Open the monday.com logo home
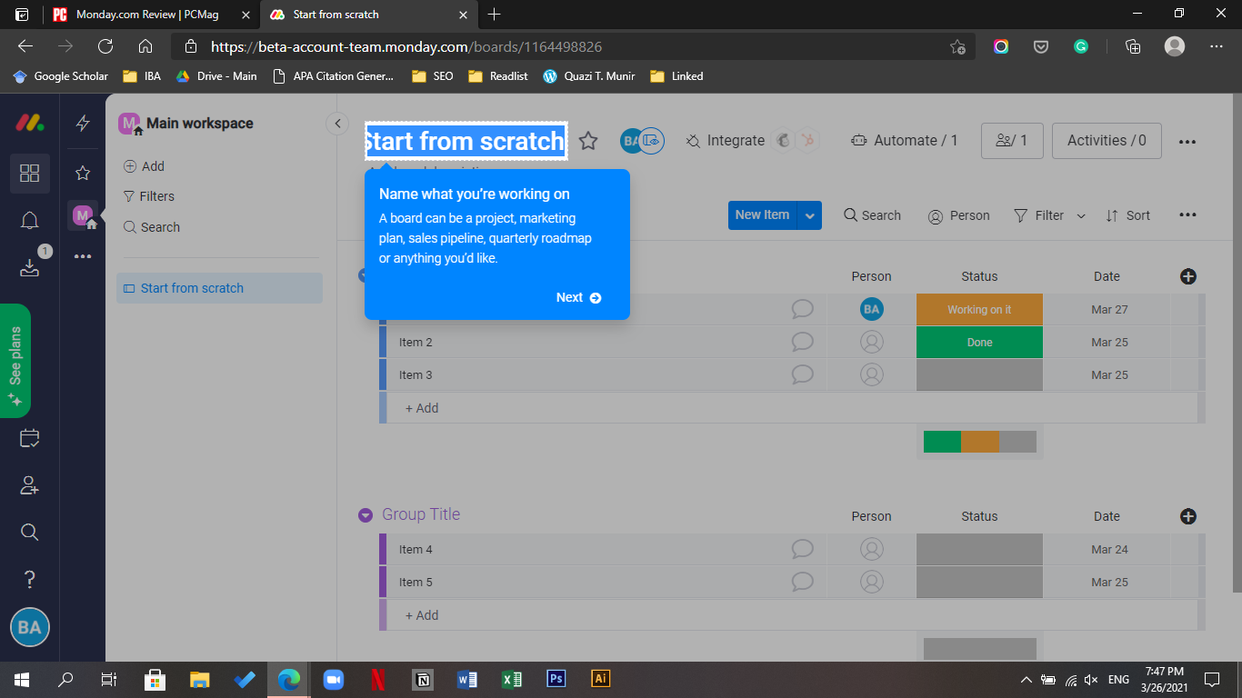 click(x=29, y=124)
